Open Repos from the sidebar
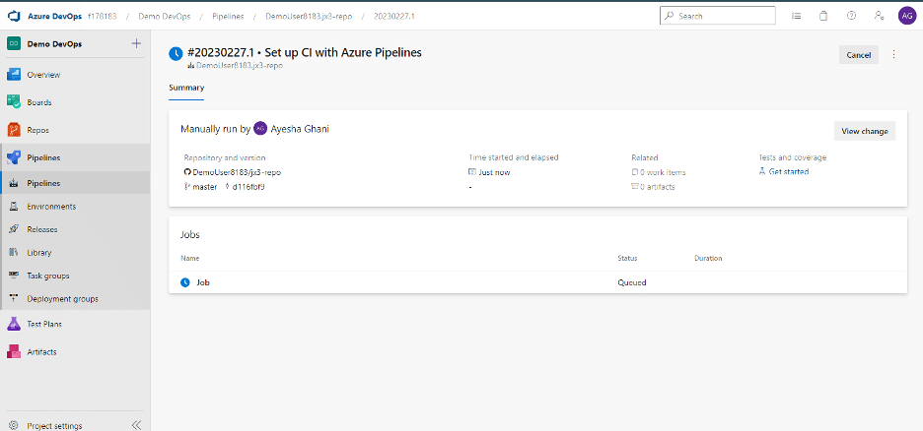Image resolution: width=923 pixels, height=431 pixels. pos(37,130)
